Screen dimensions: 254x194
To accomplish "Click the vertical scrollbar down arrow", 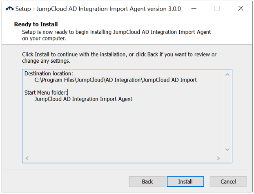I will (227, 149).
